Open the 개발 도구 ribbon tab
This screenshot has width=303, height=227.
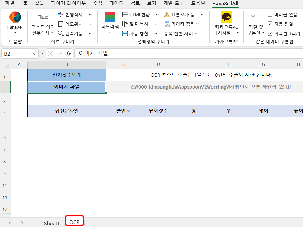(174, 3)
